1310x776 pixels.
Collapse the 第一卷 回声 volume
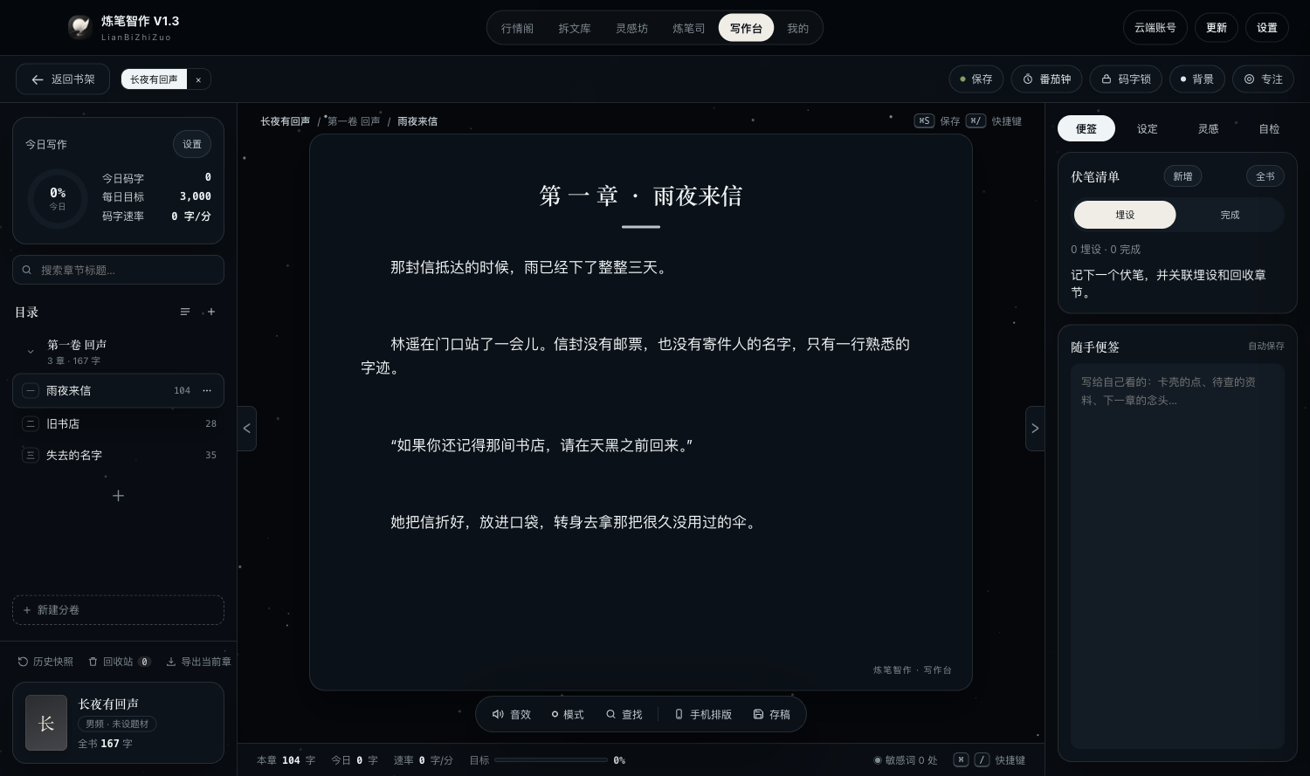[x=31, y=352]
